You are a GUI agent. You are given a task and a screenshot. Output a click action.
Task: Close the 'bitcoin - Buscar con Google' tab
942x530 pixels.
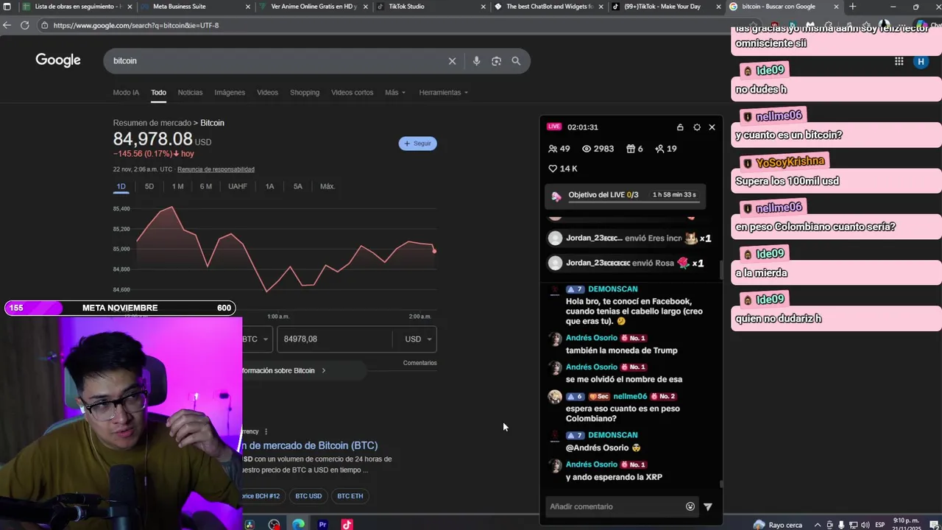point(836,7)
